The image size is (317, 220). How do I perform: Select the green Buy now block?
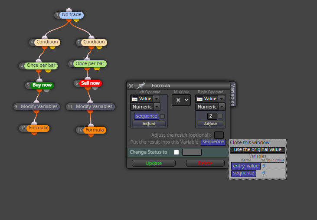pyautogui.click(x=42, y=85)
